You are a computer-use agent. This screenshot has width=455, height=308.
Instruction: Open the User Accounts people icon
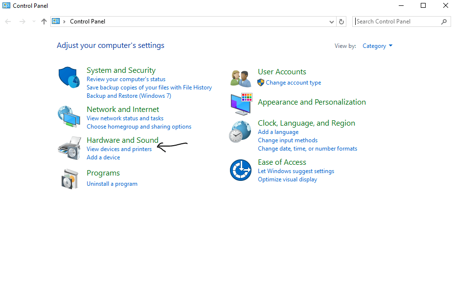(x=241, y=78)
